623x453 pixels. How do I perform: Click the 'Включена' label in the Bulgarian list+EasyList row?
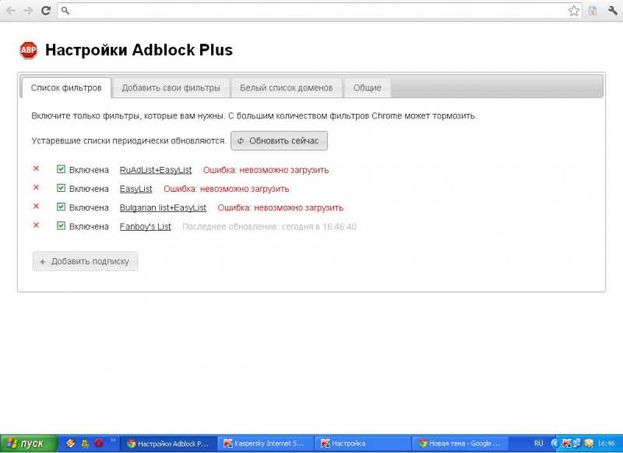pos(89,207)
